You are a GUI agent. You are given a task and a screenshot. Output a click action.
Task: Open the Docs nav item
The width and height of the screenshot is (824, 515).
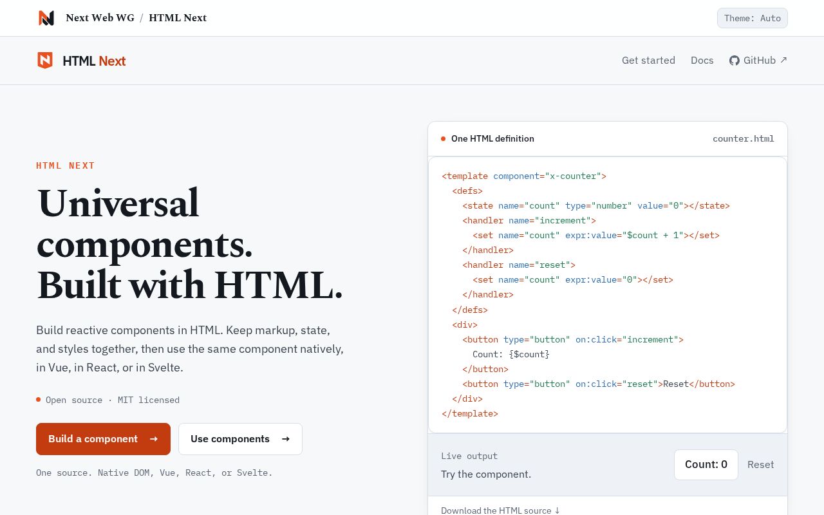(x=702, y=61)
